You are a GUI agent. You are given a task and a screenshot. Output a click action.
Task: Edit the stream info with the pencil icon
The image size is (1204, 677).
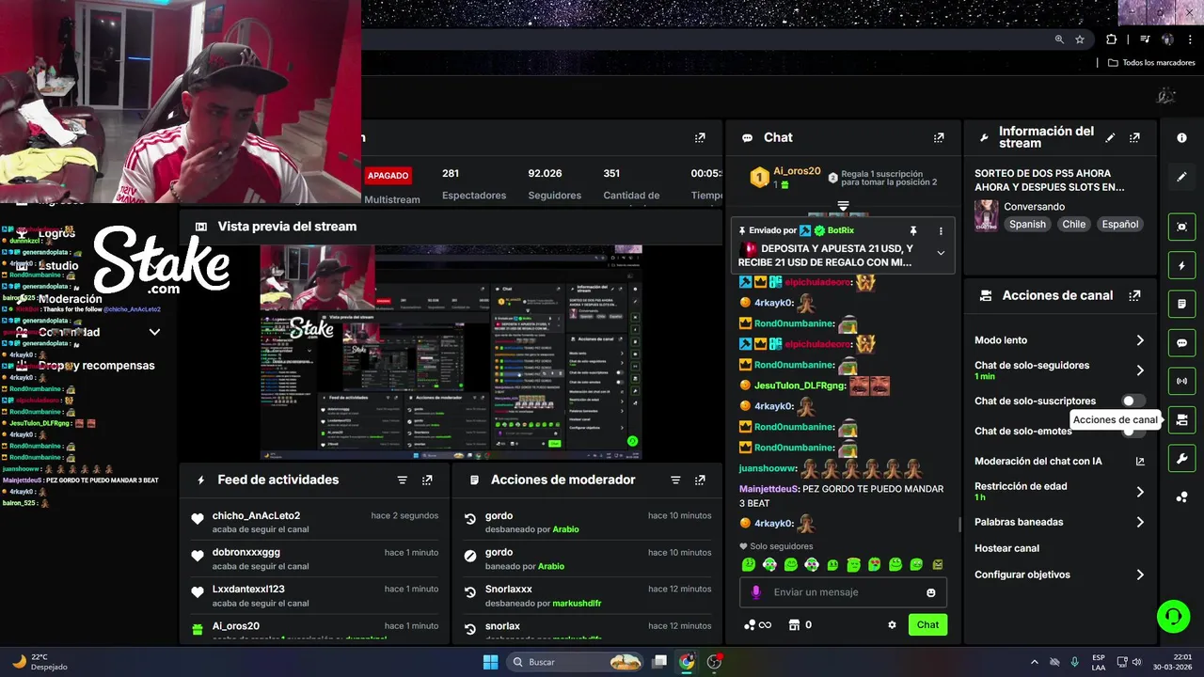(x=1110, y=137)
